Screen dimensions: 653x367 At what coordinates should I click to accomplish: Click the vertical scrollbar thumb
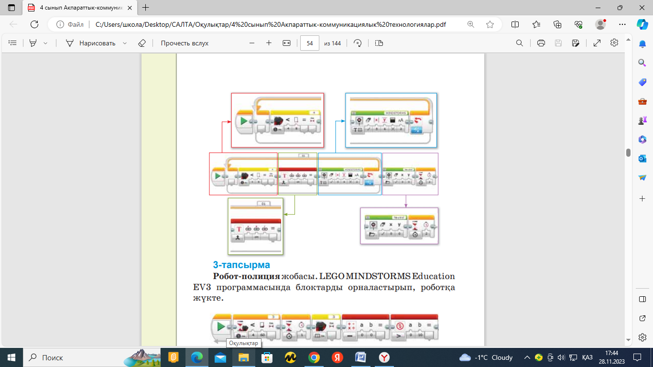[x=629, y=152]
